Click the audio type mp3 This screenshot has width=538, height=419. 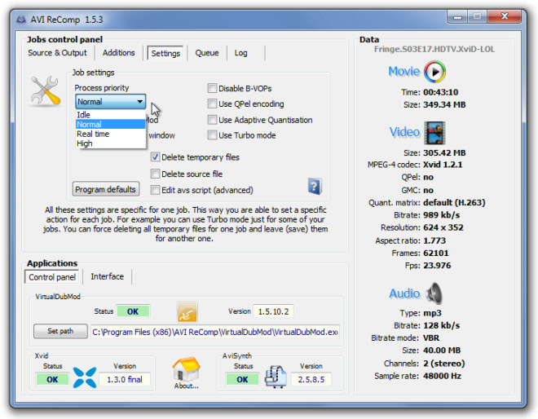[x=432, y=313]
